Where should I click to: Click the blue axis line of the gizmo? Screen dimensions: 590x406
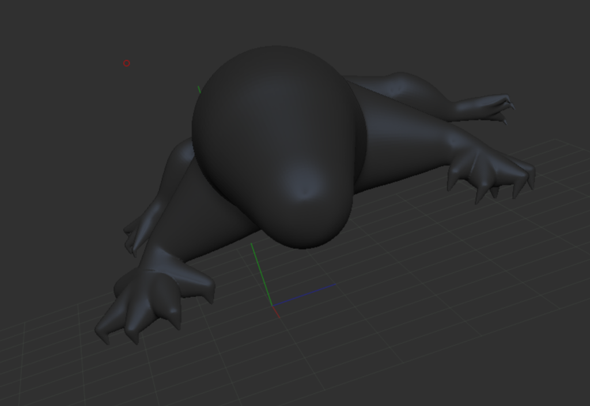(305, 294)
